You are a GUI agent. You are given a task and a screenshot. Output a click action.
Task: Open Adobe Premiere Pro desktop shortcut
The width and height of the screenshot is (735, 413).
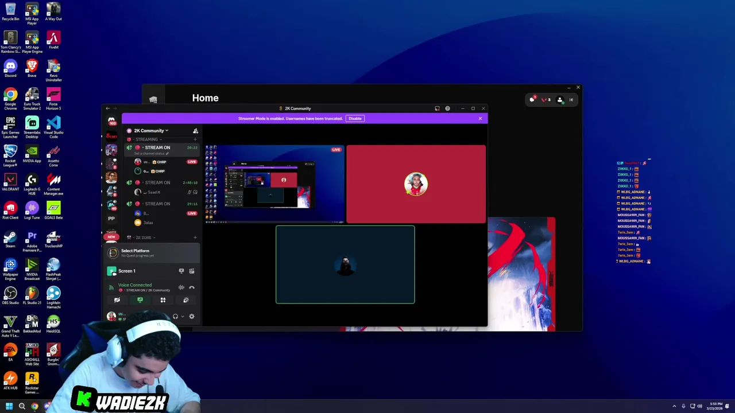coord(32,240)
